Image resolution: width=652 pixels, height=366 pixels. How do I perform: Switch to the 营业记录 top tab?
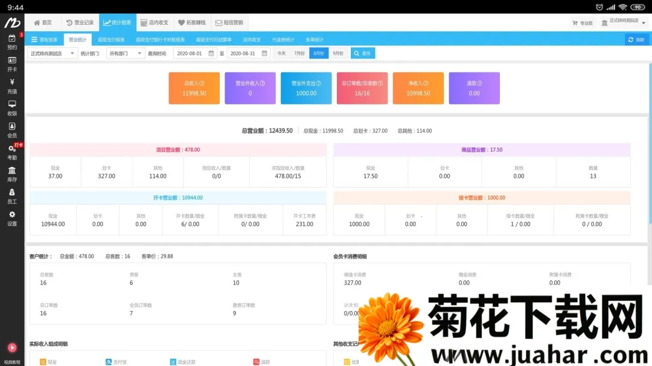pyautogui.click(x=80, y=22)
